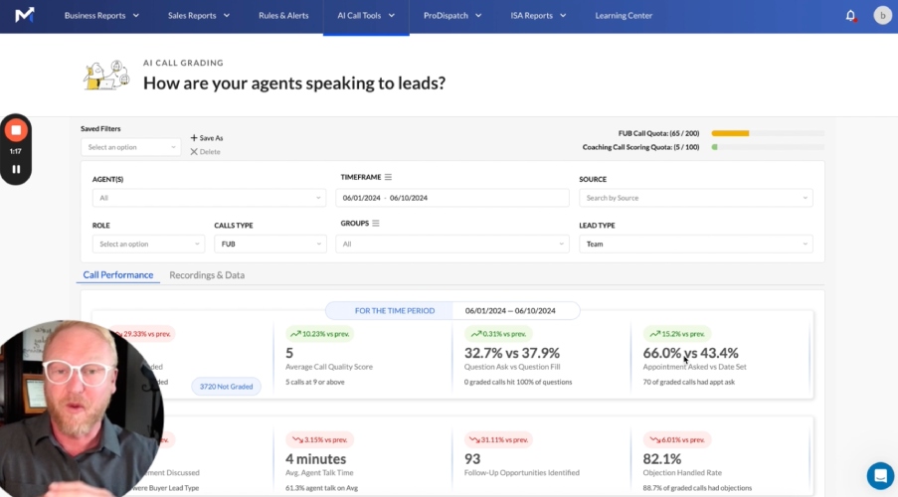Click the M logo home icon
Image resolution: width=898 pixels, height=497 pixels.
click(25, 16)
